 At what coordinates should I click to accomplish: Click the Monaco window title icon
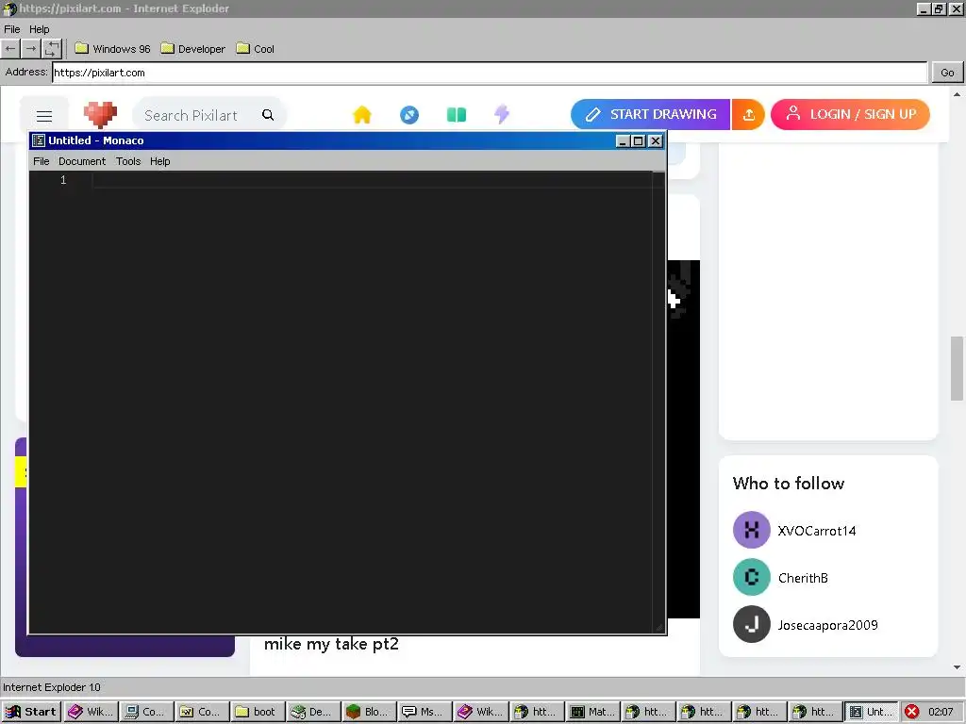39,140
